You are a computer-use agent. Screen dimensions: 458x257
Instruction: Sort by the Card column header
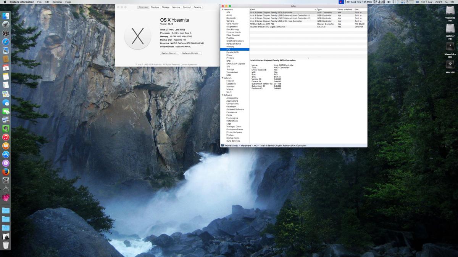[283, 9]
